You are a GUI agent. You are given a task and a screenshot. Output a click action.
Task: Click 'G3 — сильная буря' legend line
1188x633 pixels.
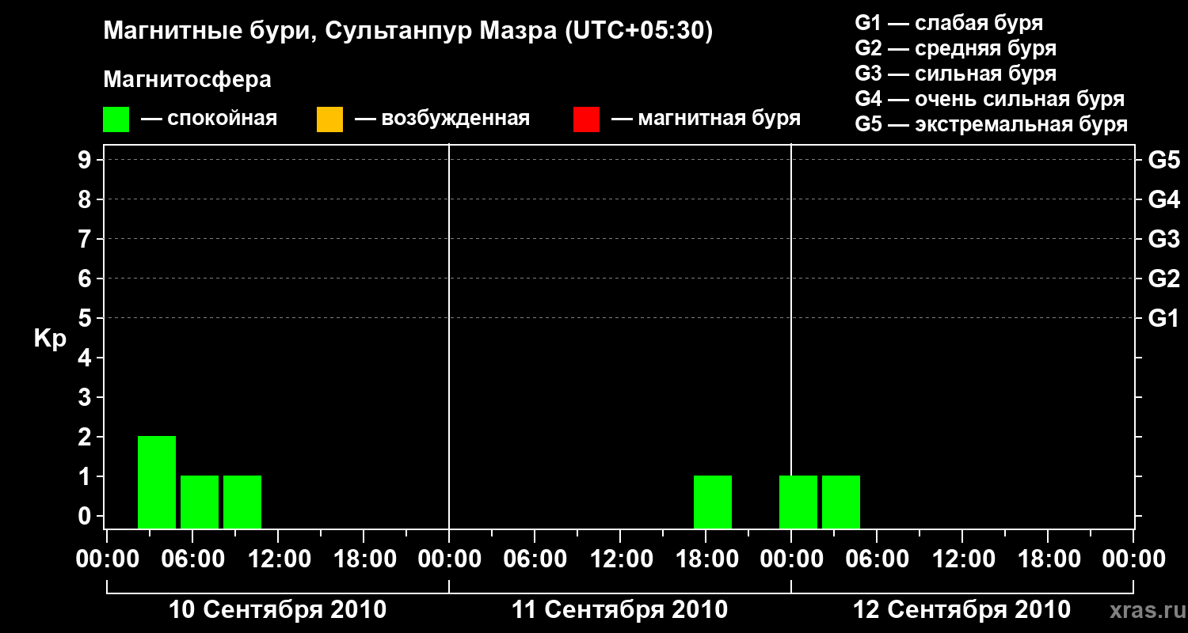tap(956, 74)
